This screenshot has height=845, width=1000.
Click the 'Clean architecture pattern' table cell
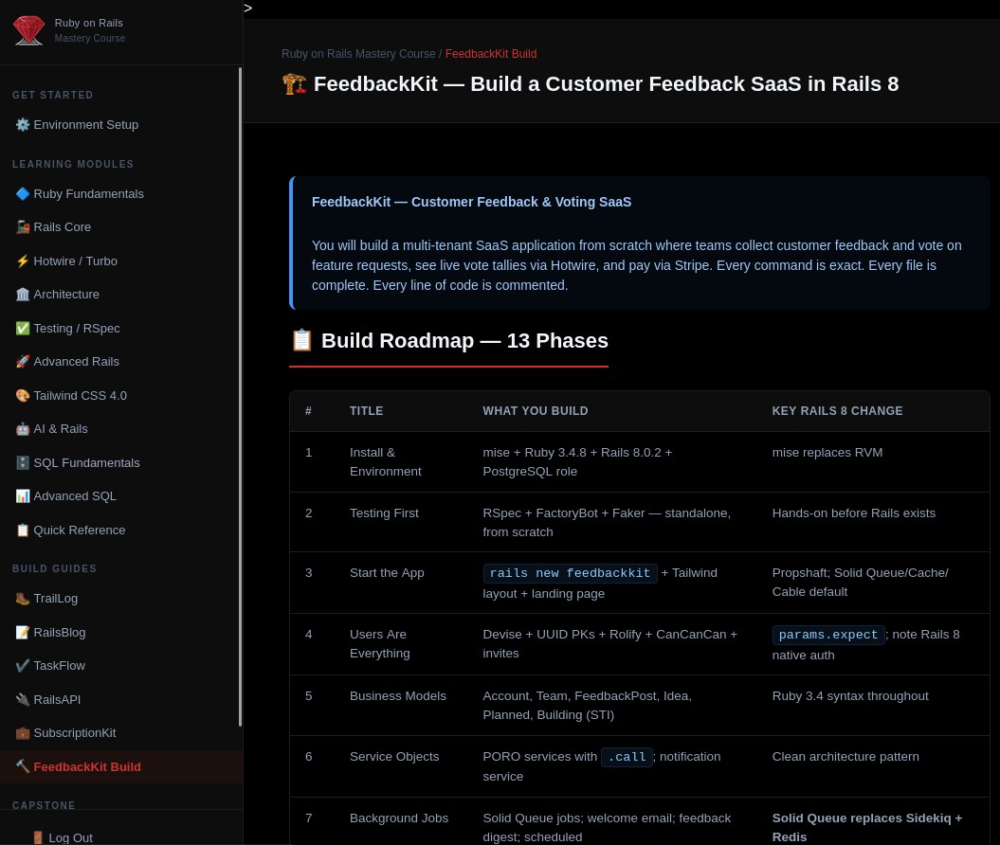[873, 766]
